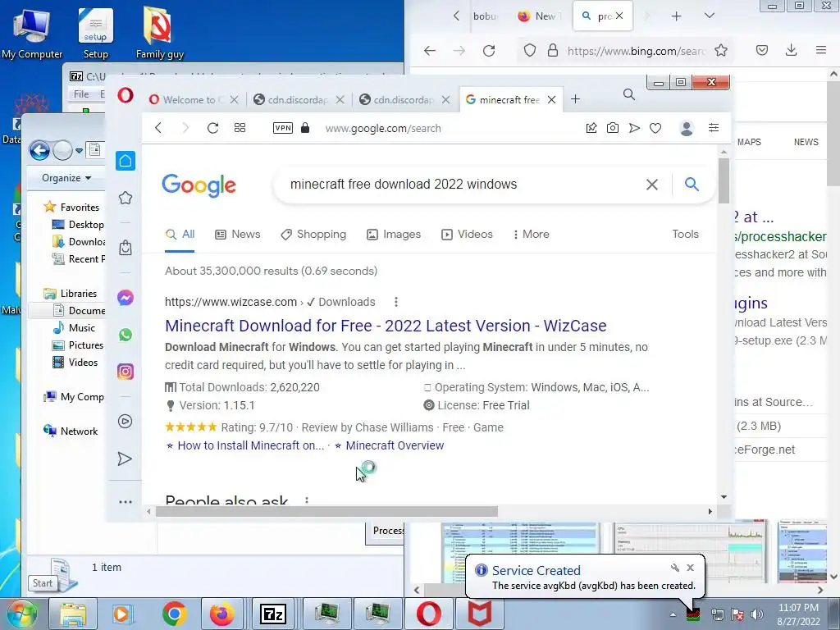
Task: Select the News search filter
Action: tap(238, 234)
